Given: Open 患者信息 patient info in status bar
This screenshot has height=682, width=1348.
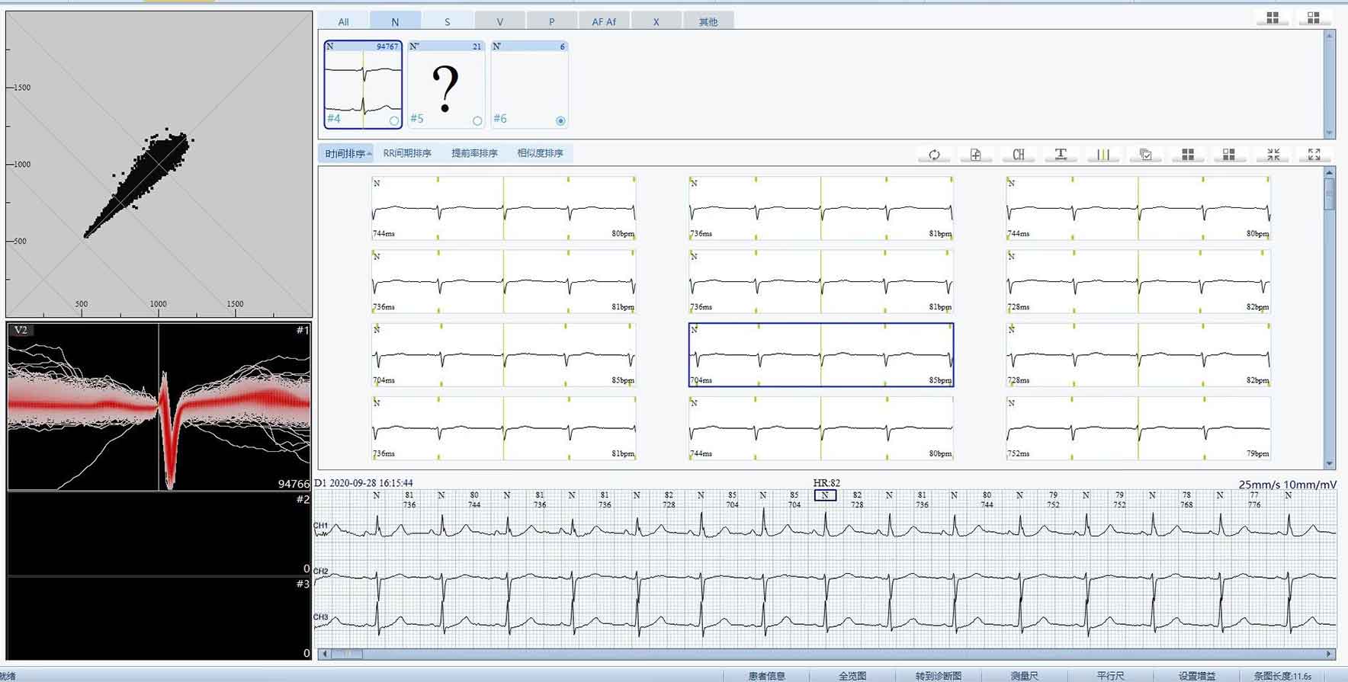Looking at the screenshot, I should [766, 675].
